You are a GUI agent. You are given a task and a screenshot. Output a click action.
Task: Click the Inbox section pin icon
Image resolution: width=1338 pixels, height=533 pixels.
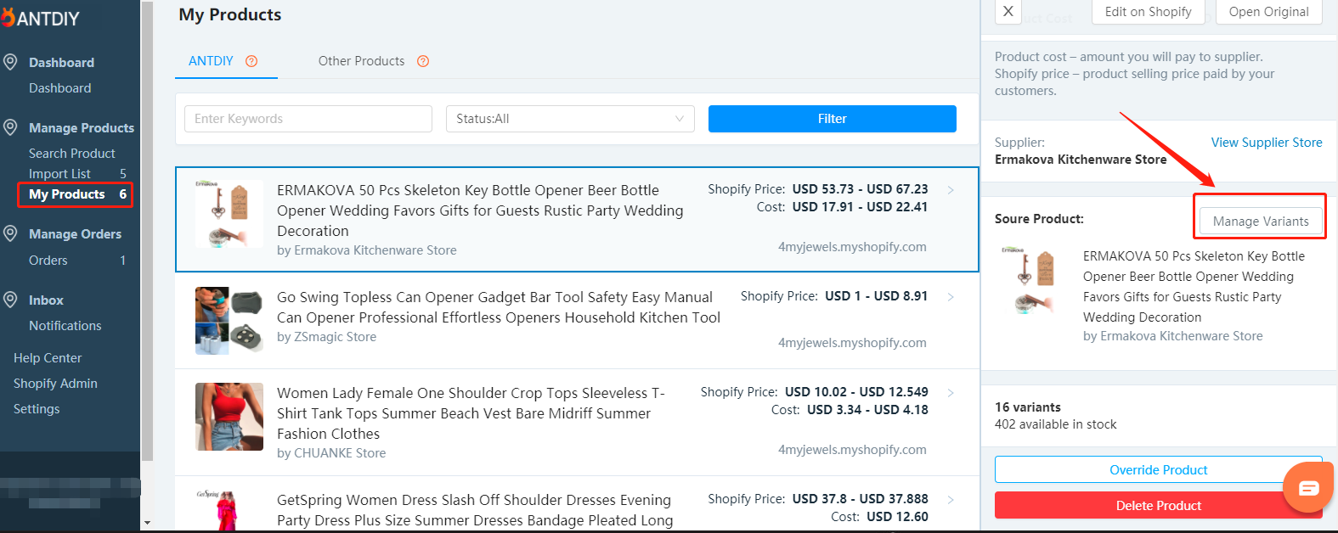(x=10, y=300)
